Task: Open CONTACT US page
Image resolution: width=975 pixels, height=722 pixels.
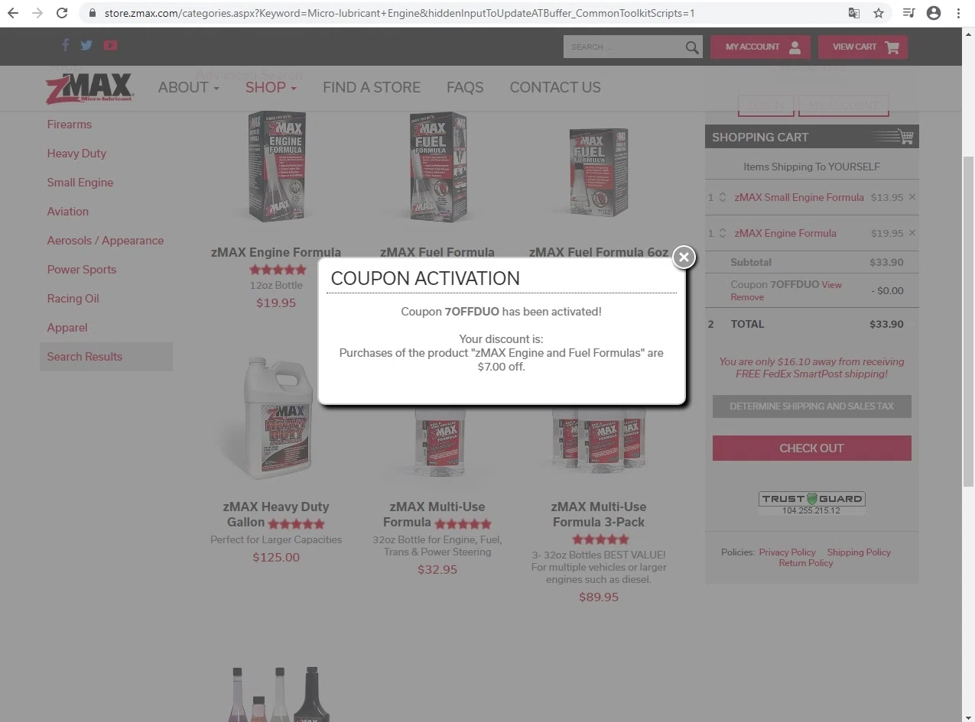Action: coord(555,87)
